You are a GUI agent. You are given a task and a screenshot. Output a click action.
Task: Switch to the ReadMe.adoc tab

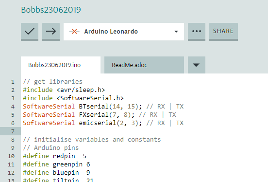[x=144, y=65]
